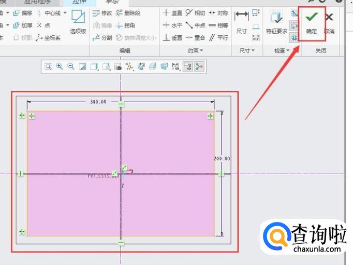The width and height of the screenshot is (353, 265).
Task: Toggle highlight open ends icon in 检查
Action: (294, 26)
